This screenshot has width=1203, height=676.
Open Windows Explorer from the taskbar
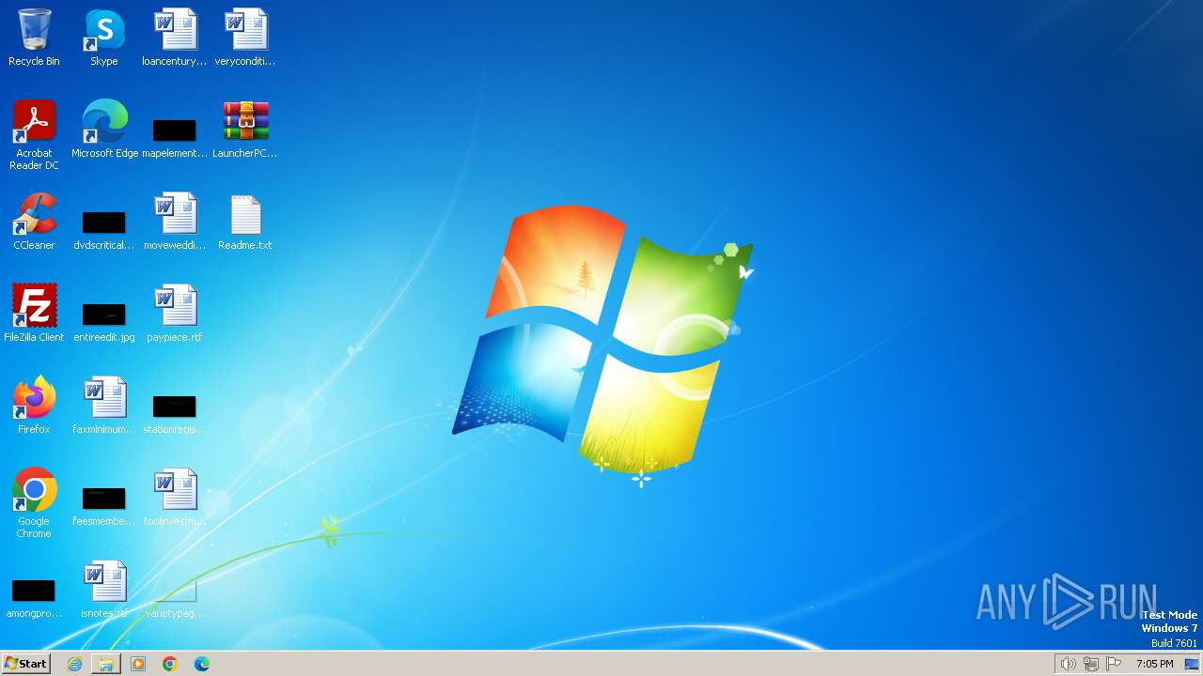click(x=106, y=664)
